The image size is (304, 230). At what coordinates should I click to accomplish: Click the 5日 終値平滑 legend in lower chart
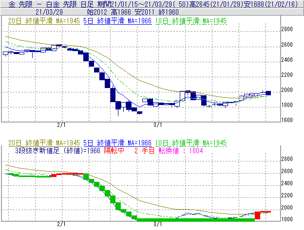[117, 143]
